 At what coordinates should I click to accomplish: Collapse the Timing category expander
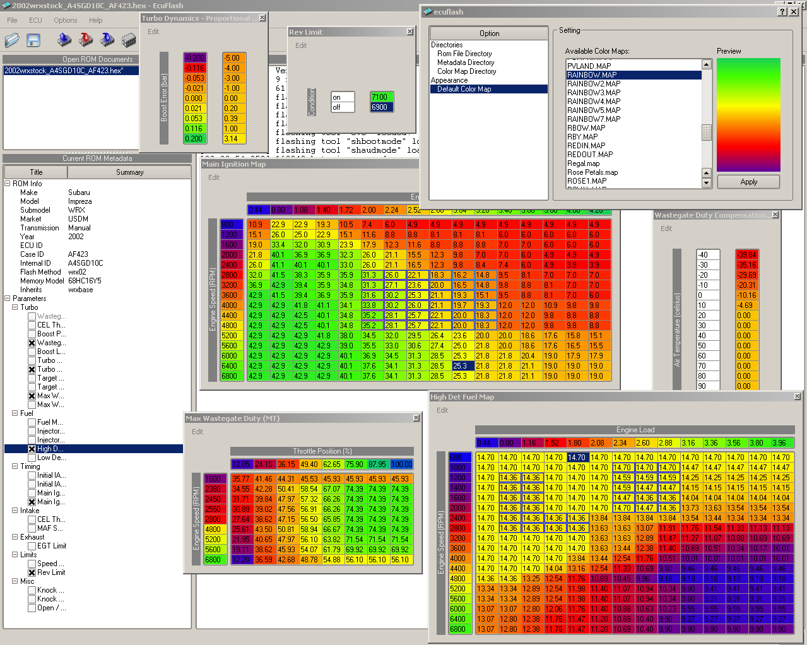[x=15, y=466]
